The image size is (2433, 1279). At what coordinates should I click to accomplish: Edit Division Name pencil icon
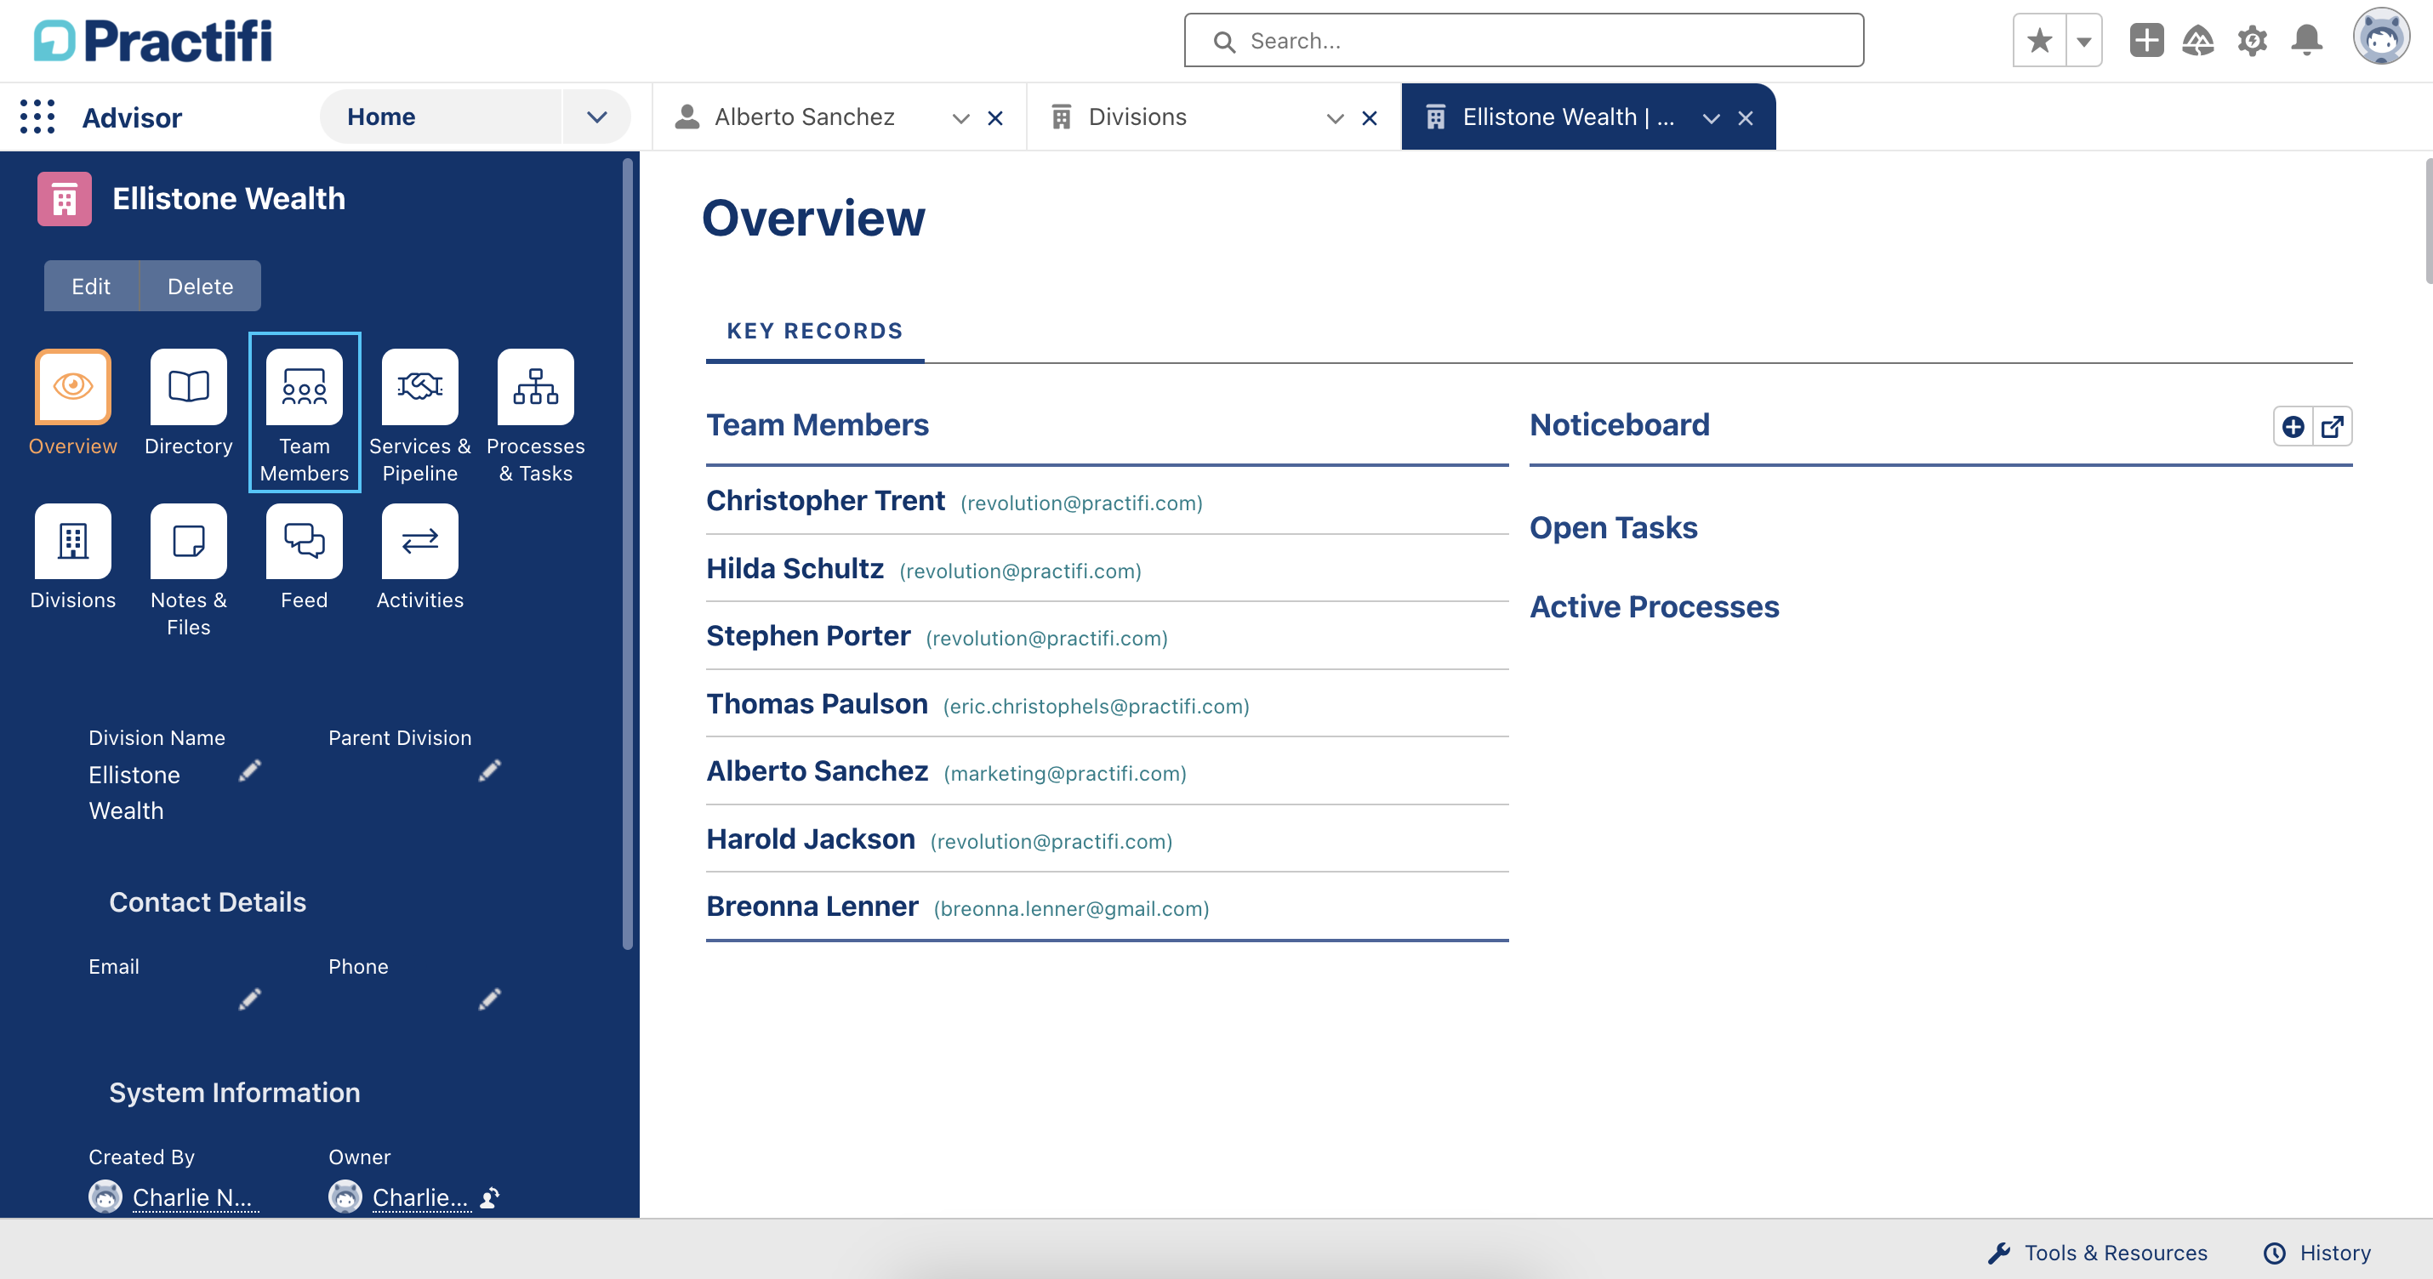pos(249,771)
